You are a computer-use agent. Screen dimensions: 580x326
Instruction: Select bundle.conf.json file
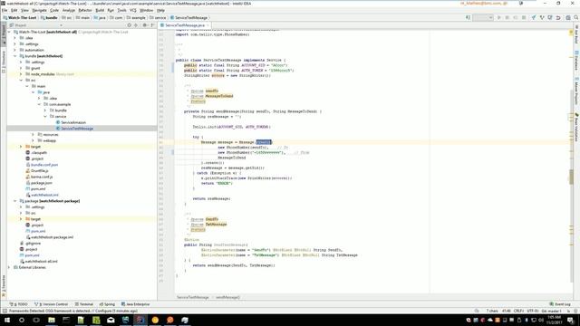44,165
